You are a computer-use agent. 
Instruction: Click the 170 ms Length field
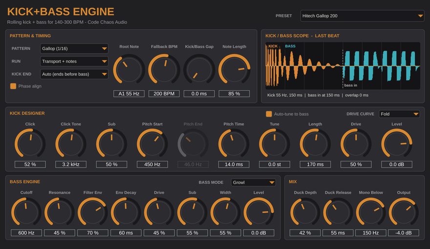click(x=315, y=164)
